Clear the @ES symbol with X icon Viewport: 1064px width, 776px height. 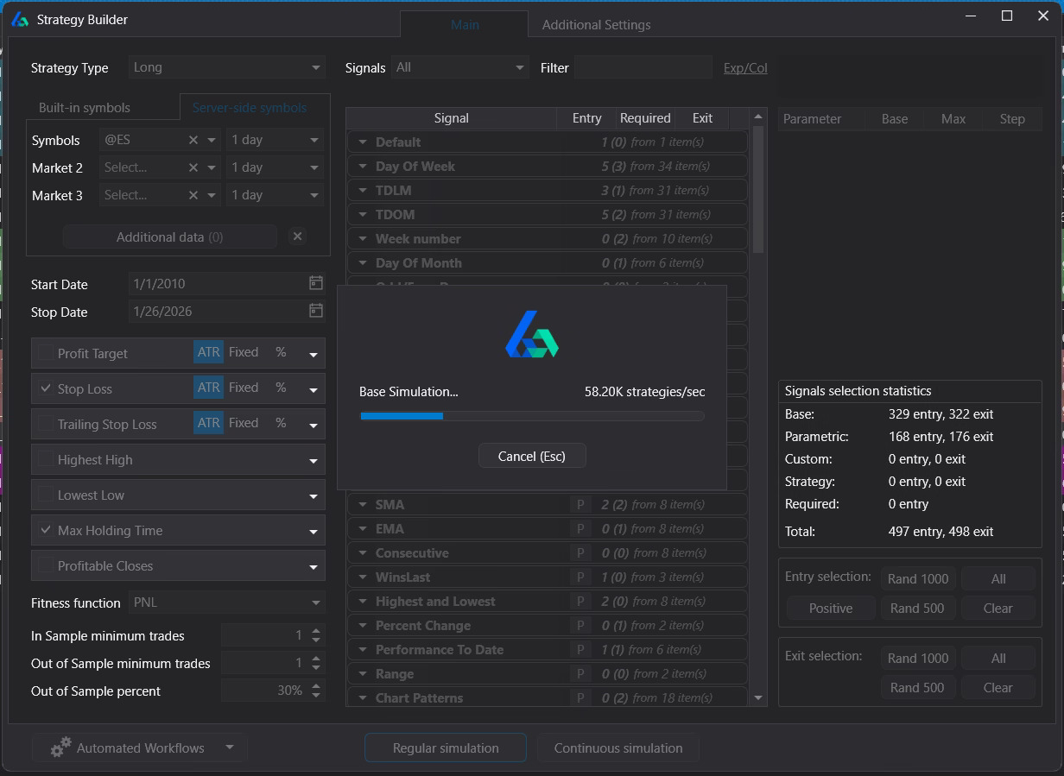pyautogui.click(x=193, y=140)
